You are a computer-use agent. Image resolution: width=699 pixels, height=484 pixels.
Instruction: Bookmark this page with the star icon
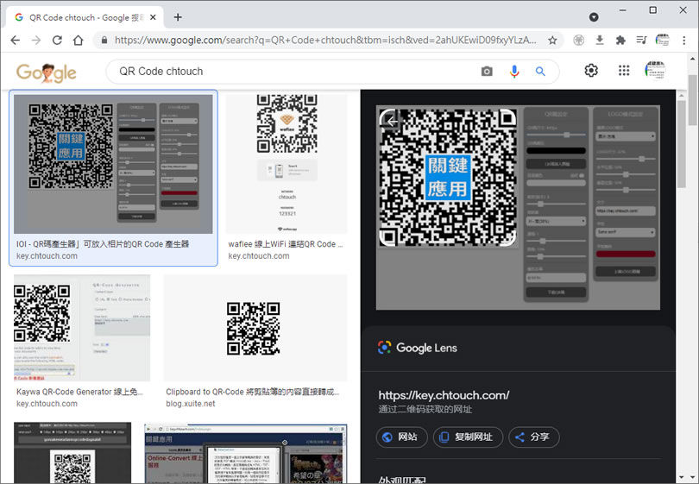click(552, 41)
